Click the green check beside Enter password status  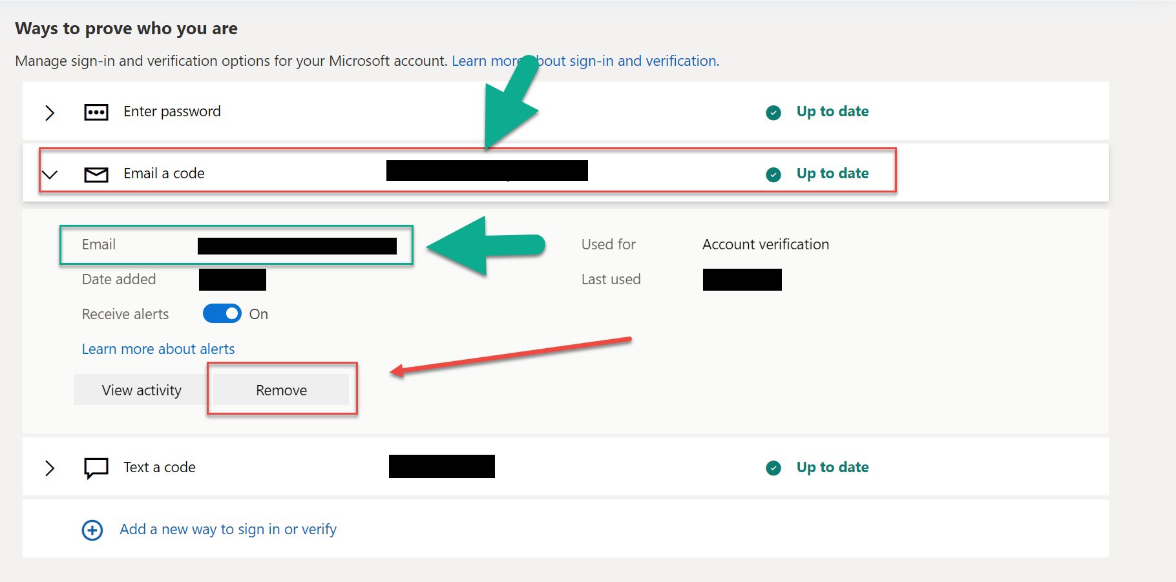pos(773,112)
